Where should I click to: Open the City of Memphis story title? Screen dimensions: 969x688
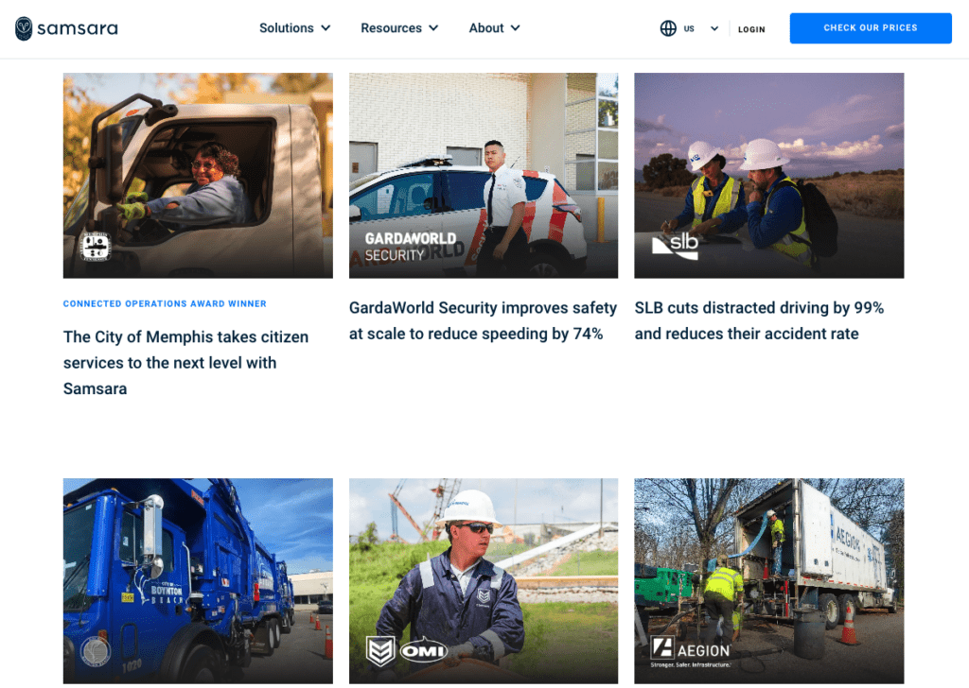(x=185, y=363)
